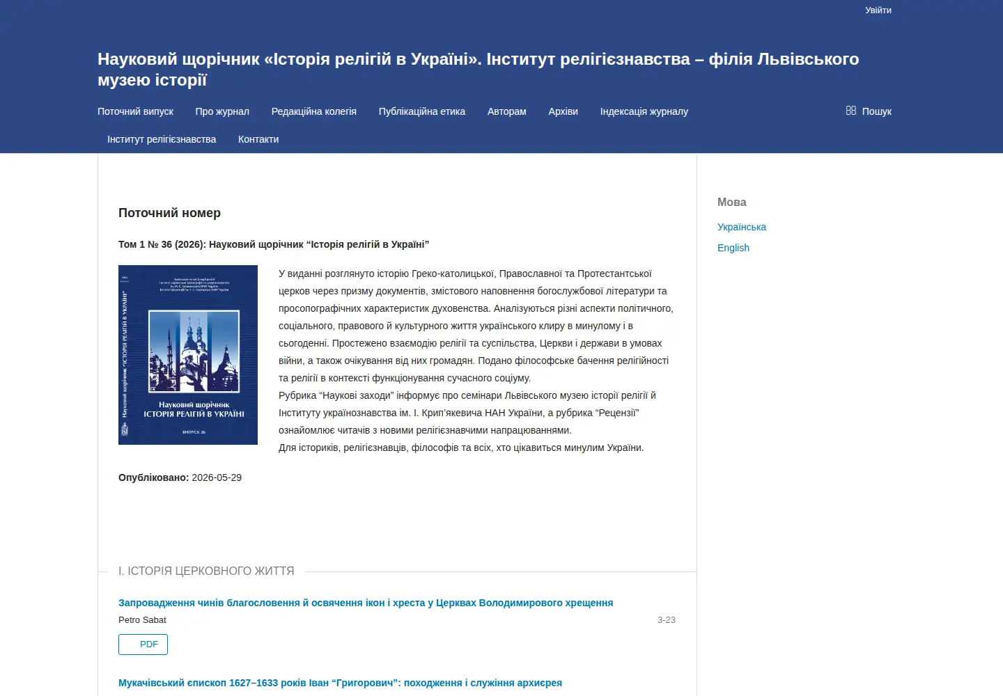Open article on Мукачівський єпископ Іван Григорович

pyautogui.click(x=340, y=683)
